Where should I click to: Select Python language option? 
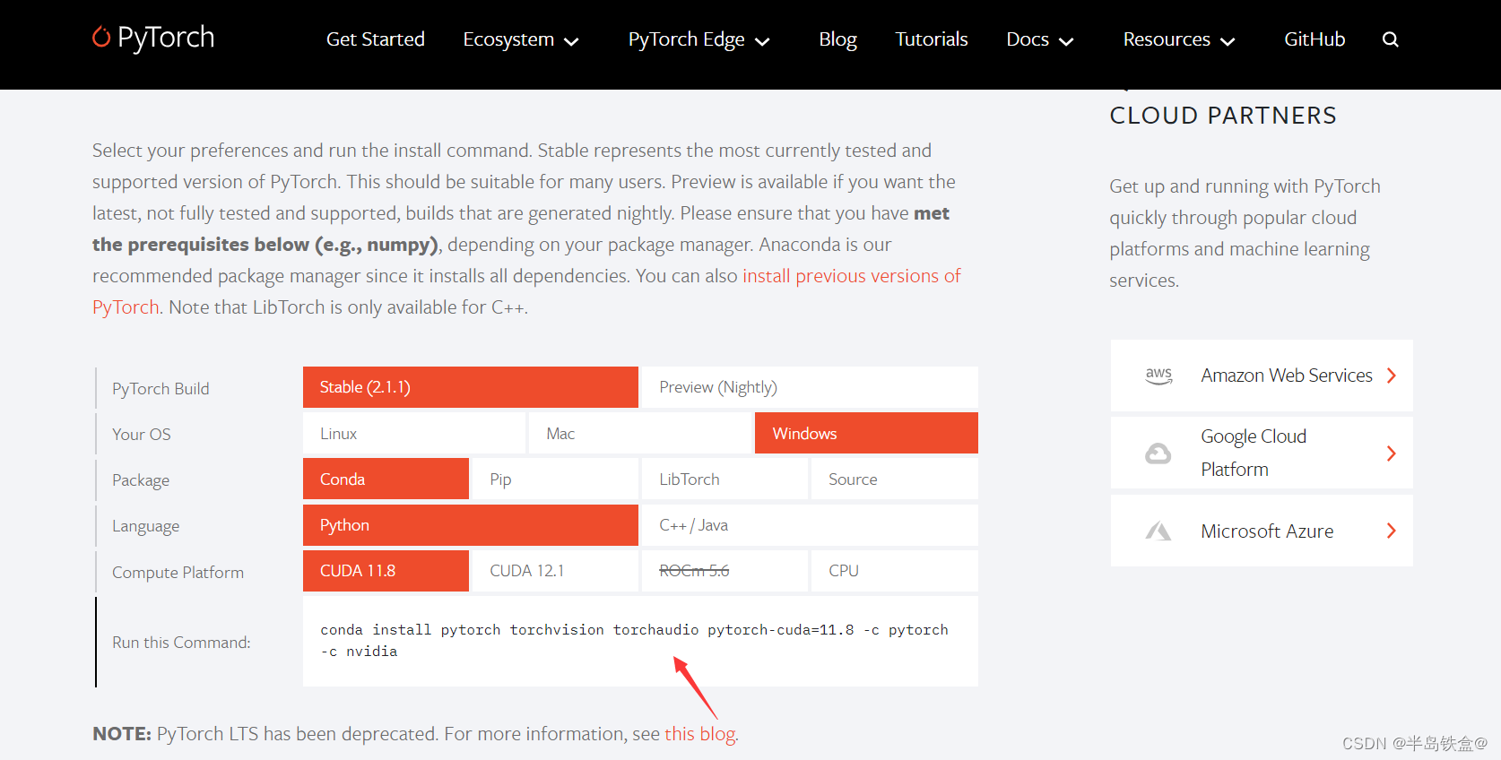tap(471, 525)
